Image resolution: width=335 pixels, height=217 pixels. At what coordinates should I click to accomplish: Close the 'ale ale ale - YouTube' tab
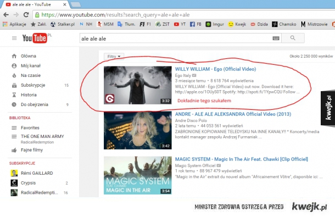pyautogui.click(x=64, y=4)
